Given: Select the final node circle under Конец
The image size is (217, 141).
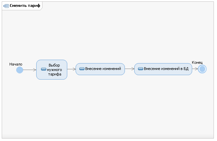Looking at the screenshot, I should pos(202,69).
